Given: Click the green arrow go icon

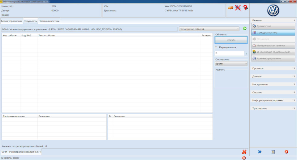Looking at the screenshot, I should click(x=245, y=28).
